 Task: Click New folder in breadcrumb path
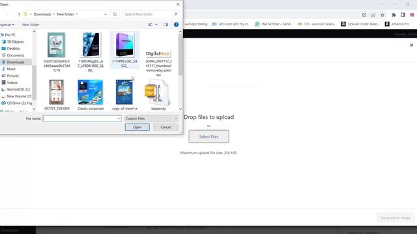click(65, 14)
